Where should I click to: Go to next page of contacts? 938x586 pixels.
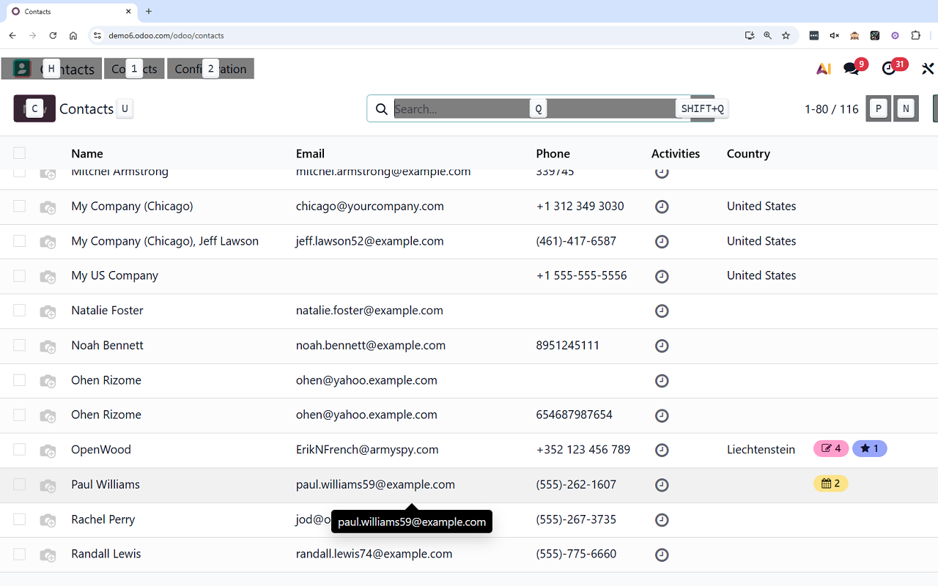[x=906, y=108]
